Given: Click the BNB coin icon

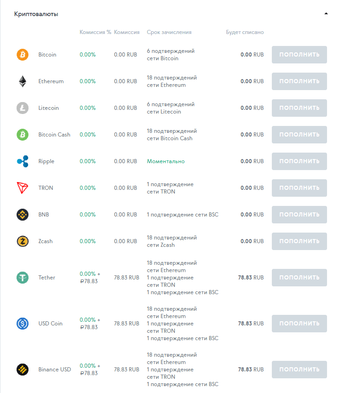Looking at the screenshot, I should 23,215.
